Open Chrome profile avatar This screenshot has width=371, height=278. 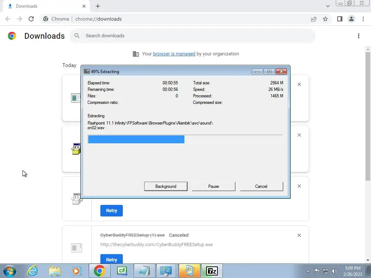351,19
